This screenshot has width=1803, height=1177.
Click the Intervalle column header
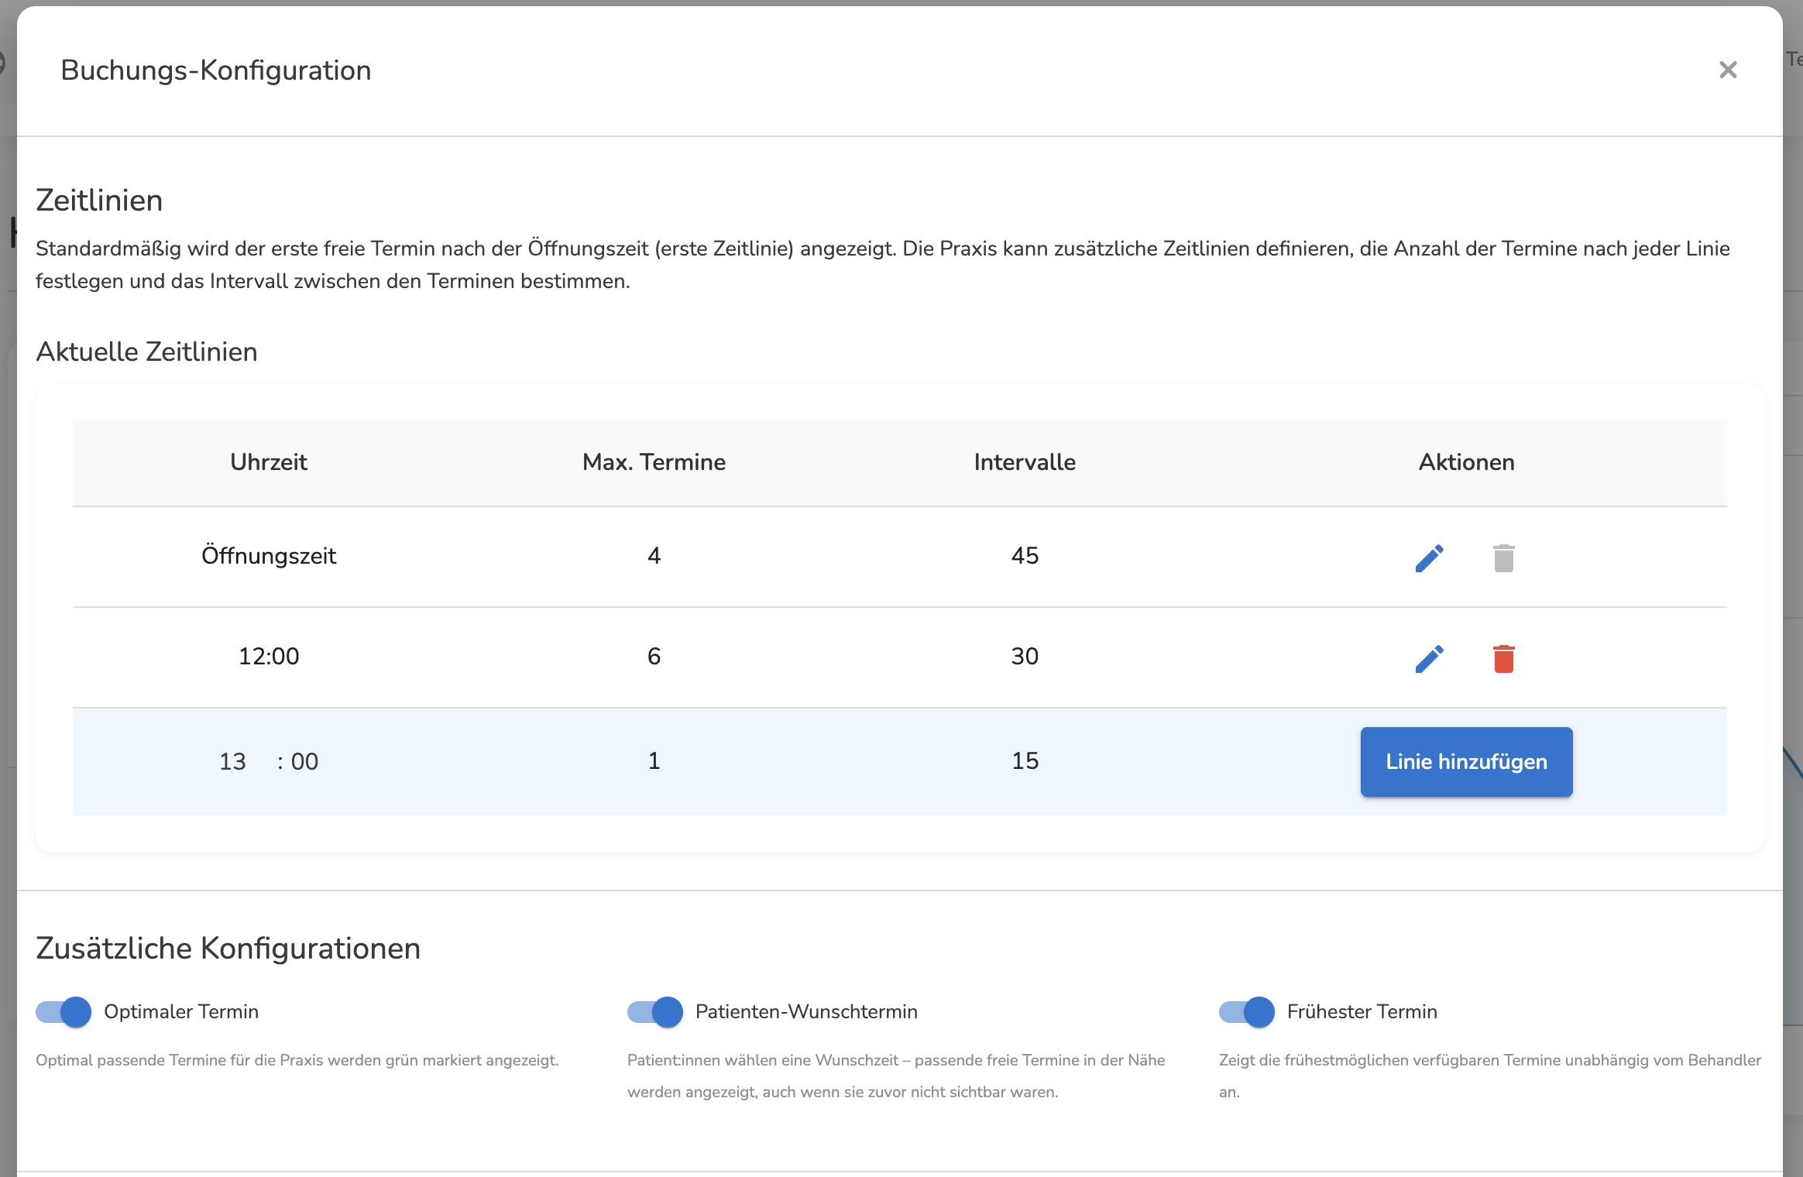[x=1025, y=462]
